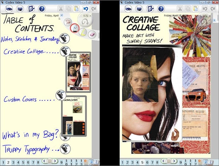
Task: Click the undo arrow in left window toolbar
Action: 86,8
